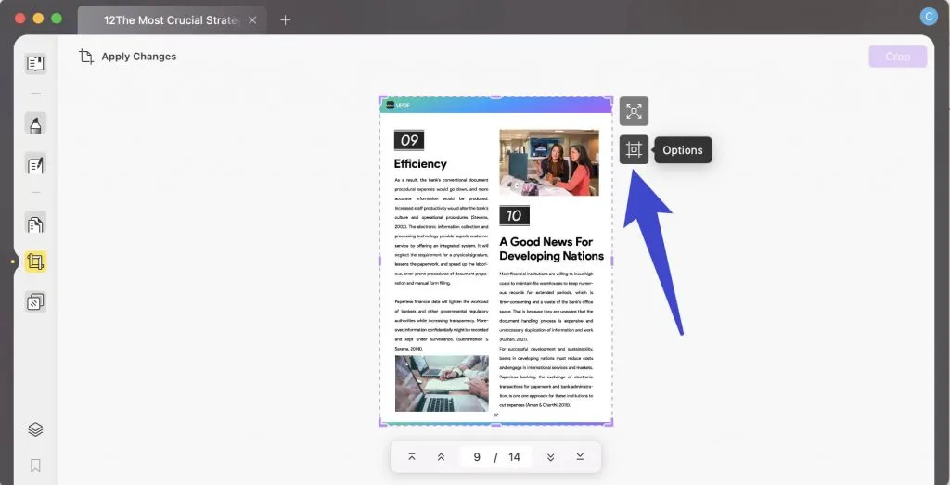Viewport: 950px width, 485px height.
Task: Open the Reader mode sidebar icon
Action: click(35, 64)
